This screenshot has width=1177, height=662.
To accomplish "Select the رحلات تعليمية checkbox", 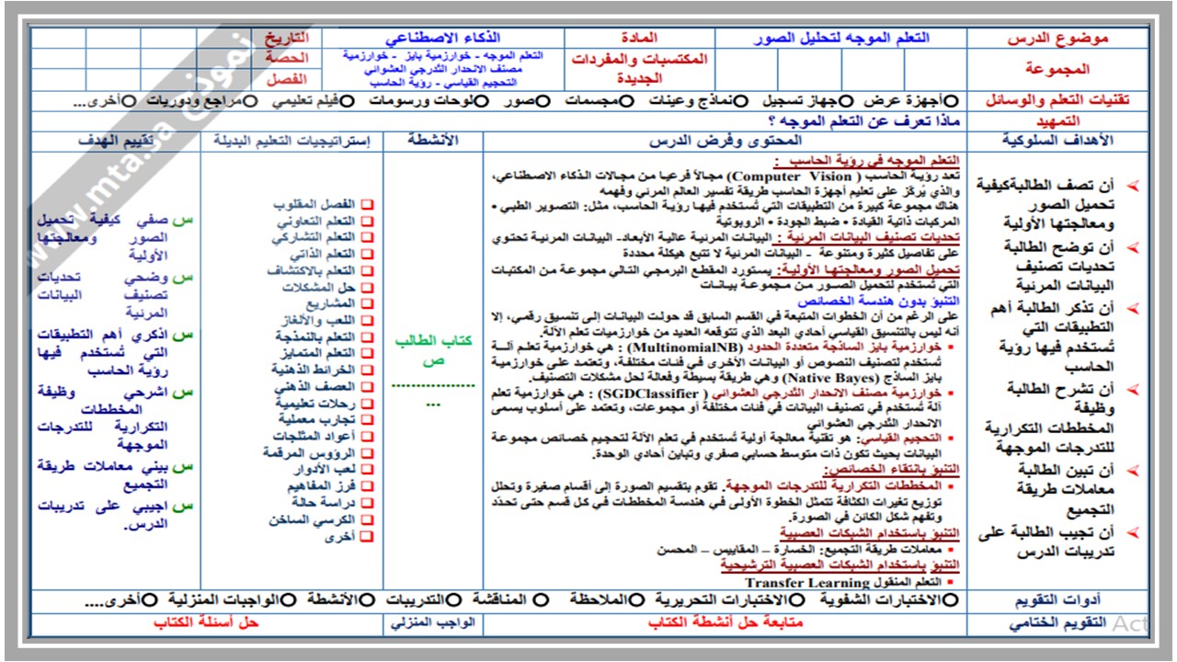I will pos(366,404).
